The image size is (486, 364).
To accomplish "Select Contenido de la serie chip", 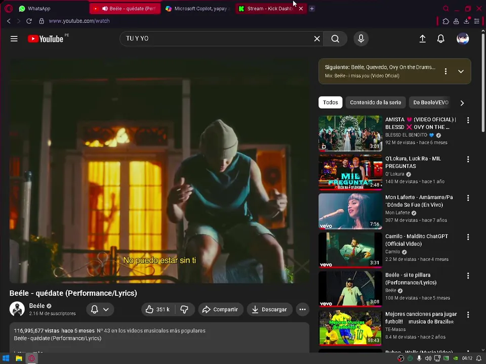I will (x=375, y=103).
